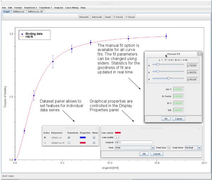
Task: Toggle Show checkbox for hilltest.csv_fit
Action: click(x=94, y=143)
